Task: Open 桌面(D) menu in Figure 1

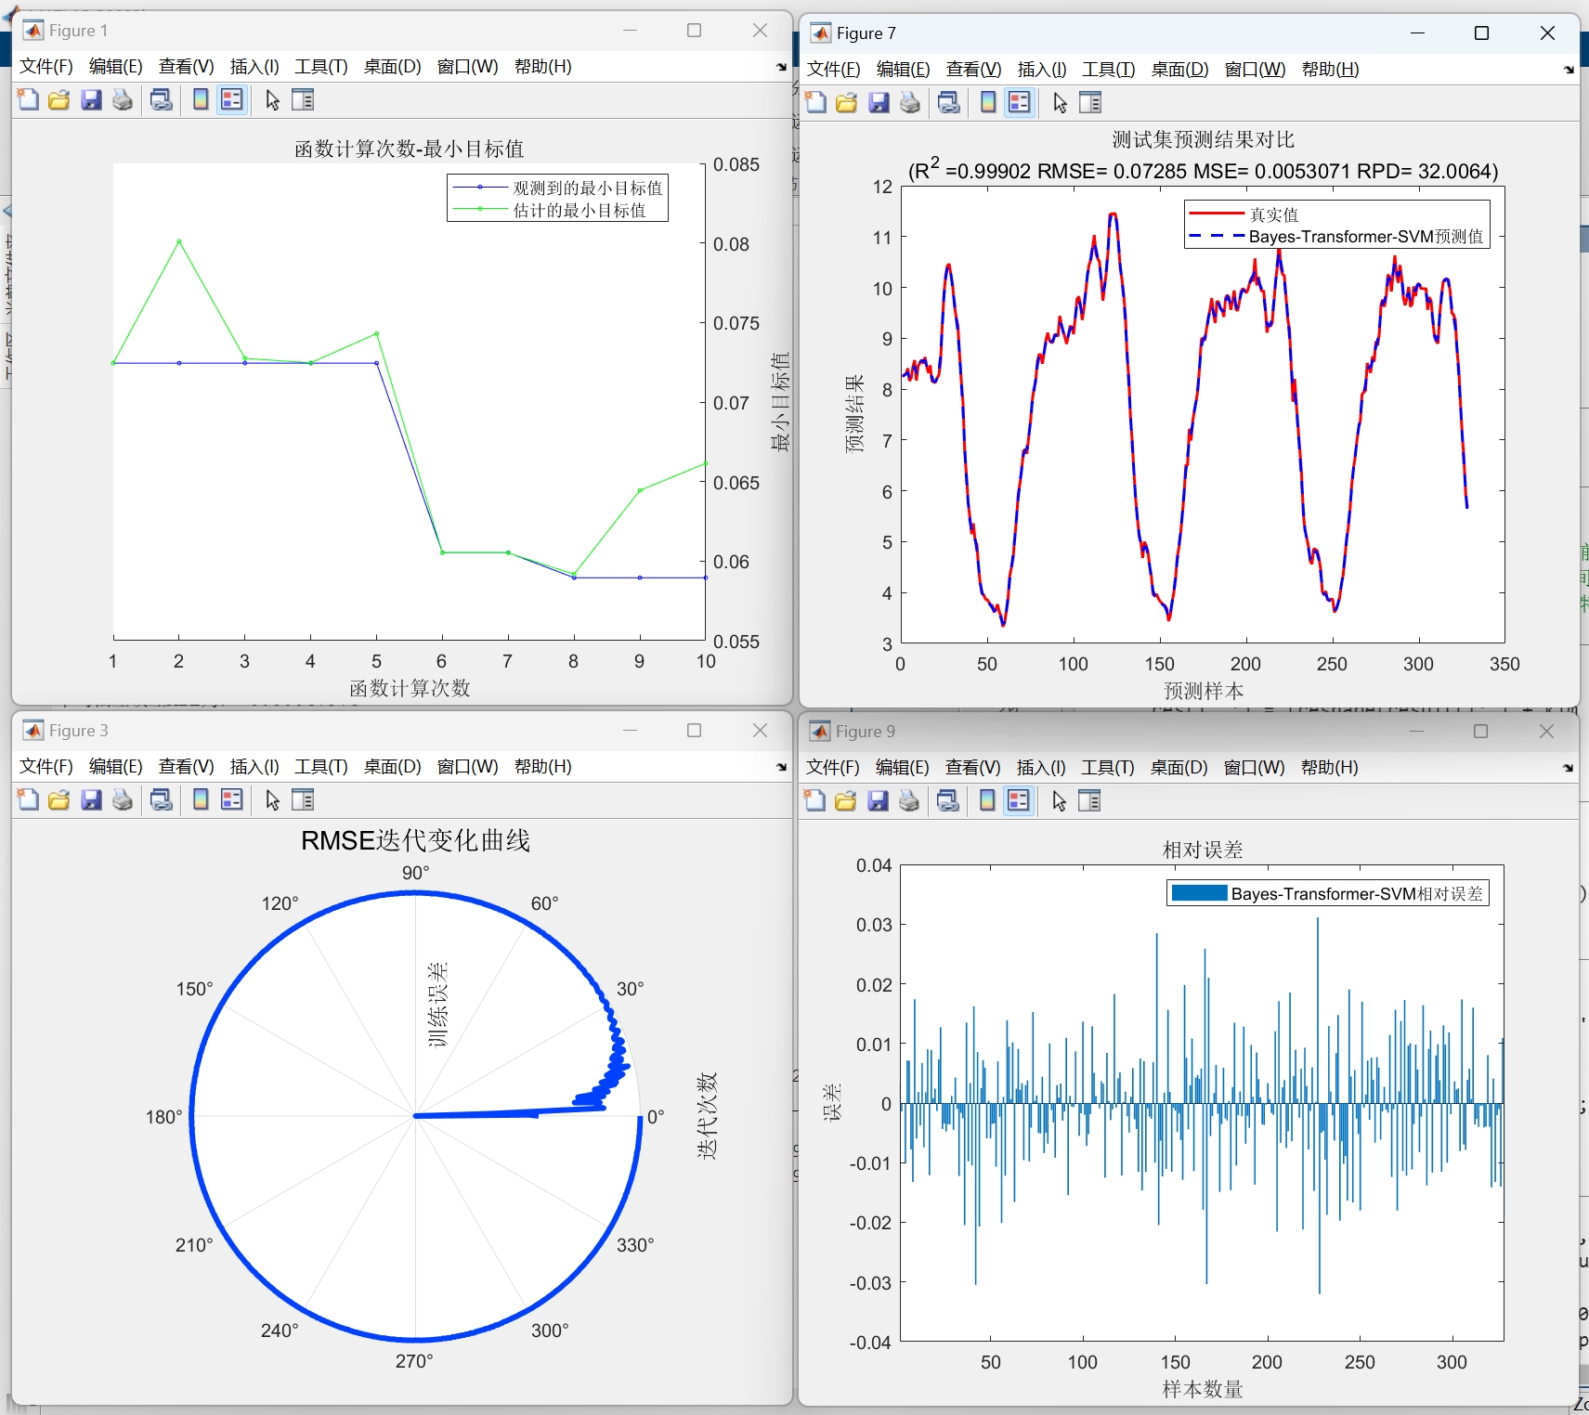Action: click(393, 67)
